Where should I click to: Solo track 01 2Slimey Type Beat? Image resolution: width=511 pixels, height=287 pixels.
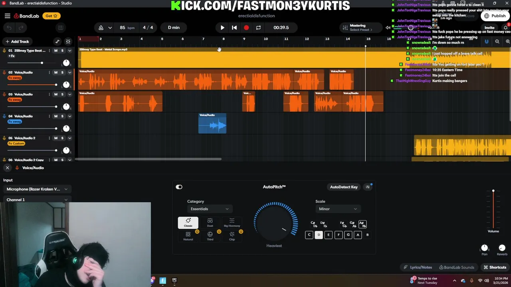click(62, 51)
